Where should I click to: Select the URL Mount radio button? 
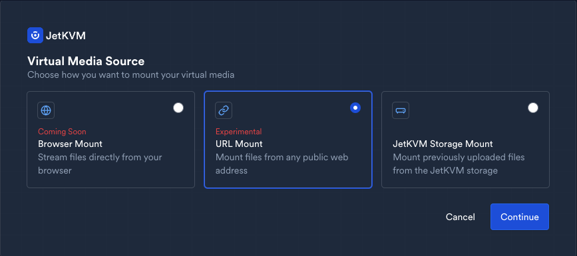pos(355,108)
